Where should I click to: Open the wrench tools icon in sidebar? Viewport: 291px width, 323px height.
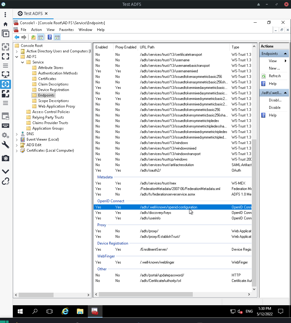(x=6, y=145)
